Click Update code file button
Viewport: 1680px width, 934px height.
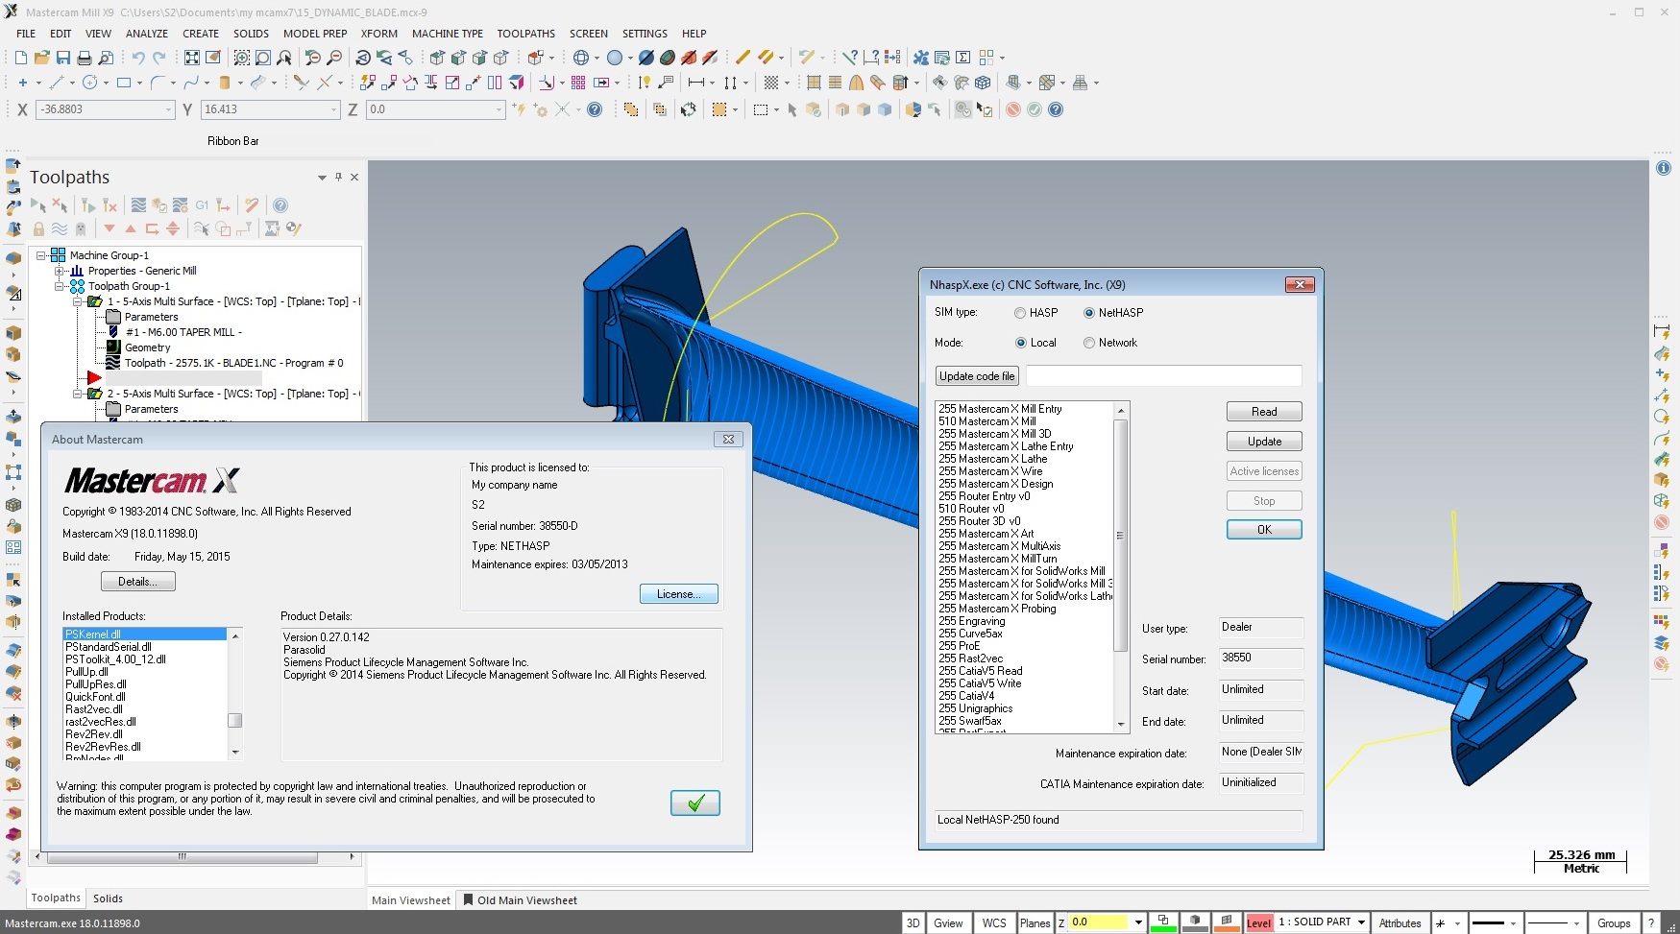click(x=977, y=376)
